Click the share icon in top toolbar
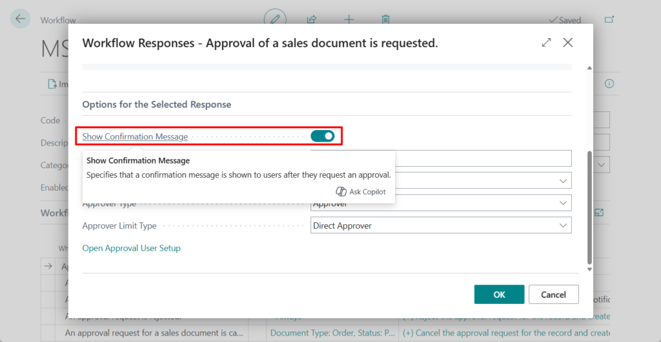The image size is (661, 342). coord(312,19)
